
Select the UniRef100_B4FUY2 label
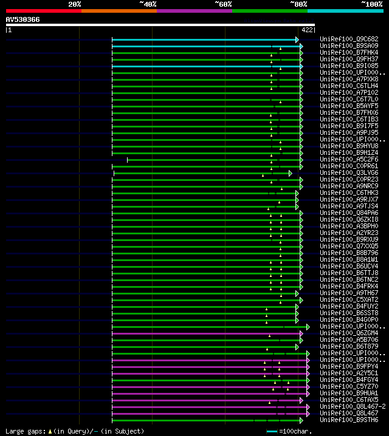(349, 306)
